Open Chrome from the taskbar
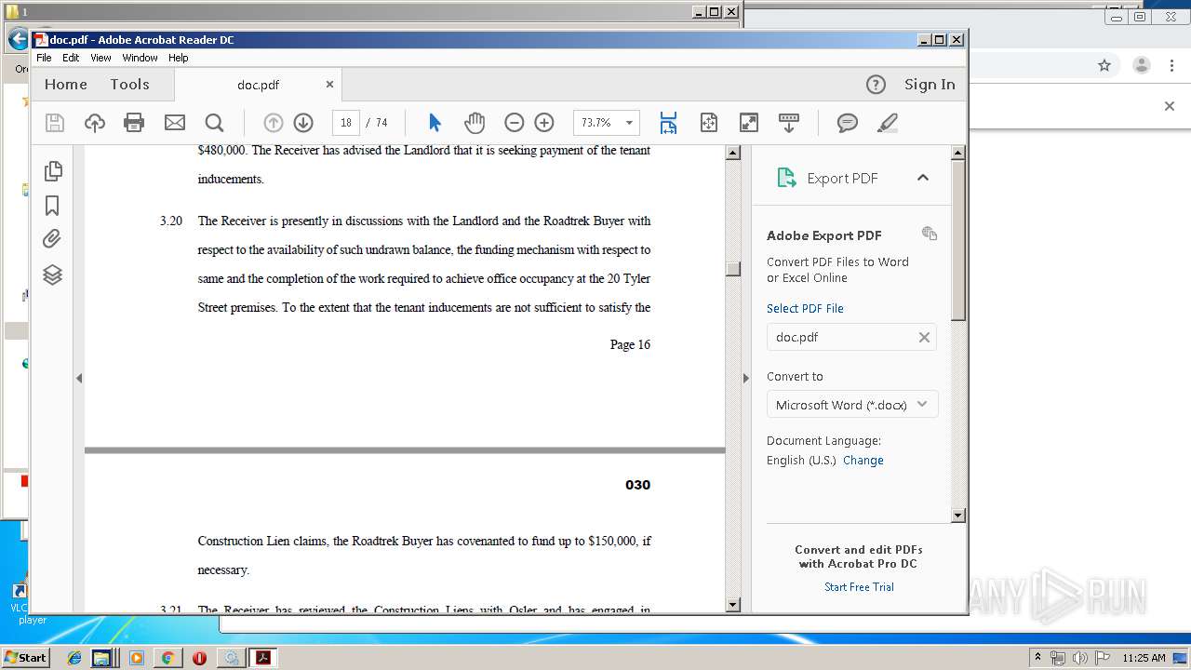The width and height of the screenshot is (1191, 670). (167, 658)
